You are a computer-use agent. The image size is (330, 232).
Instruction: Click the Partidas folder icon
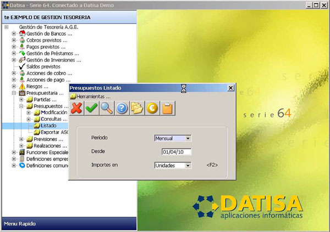pos(30,99)
